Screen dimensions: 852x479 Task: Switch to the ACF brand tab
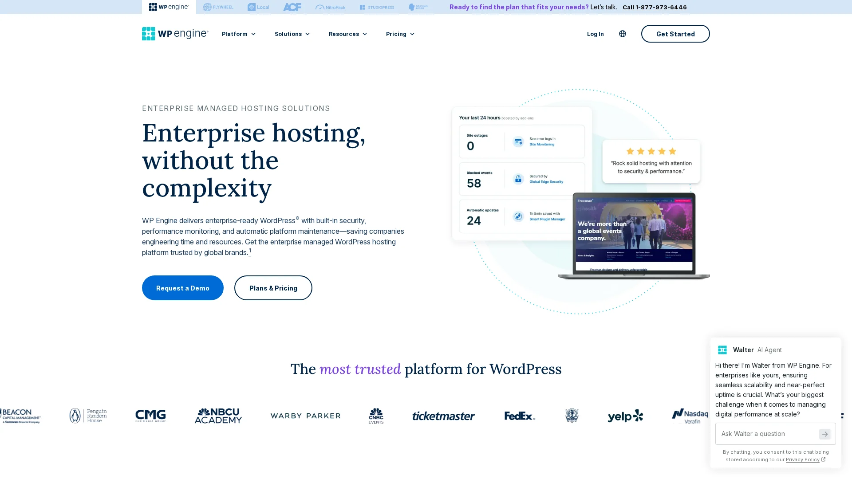pos(292,7)
